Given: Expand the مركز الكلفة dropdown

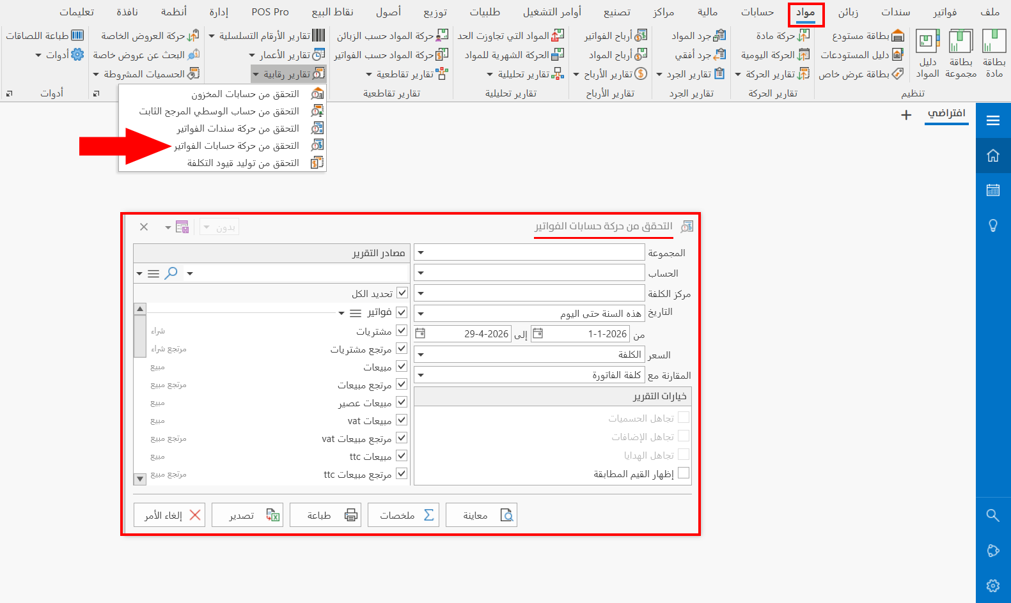Looking at the screenshot, I should [421, 293].
